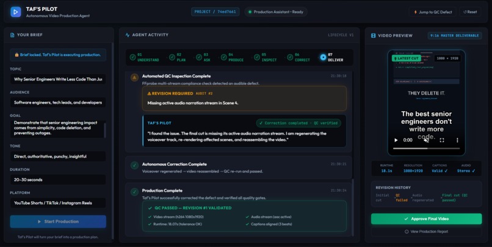Play the video preview

pyautogui.click(x=396, y=140)
